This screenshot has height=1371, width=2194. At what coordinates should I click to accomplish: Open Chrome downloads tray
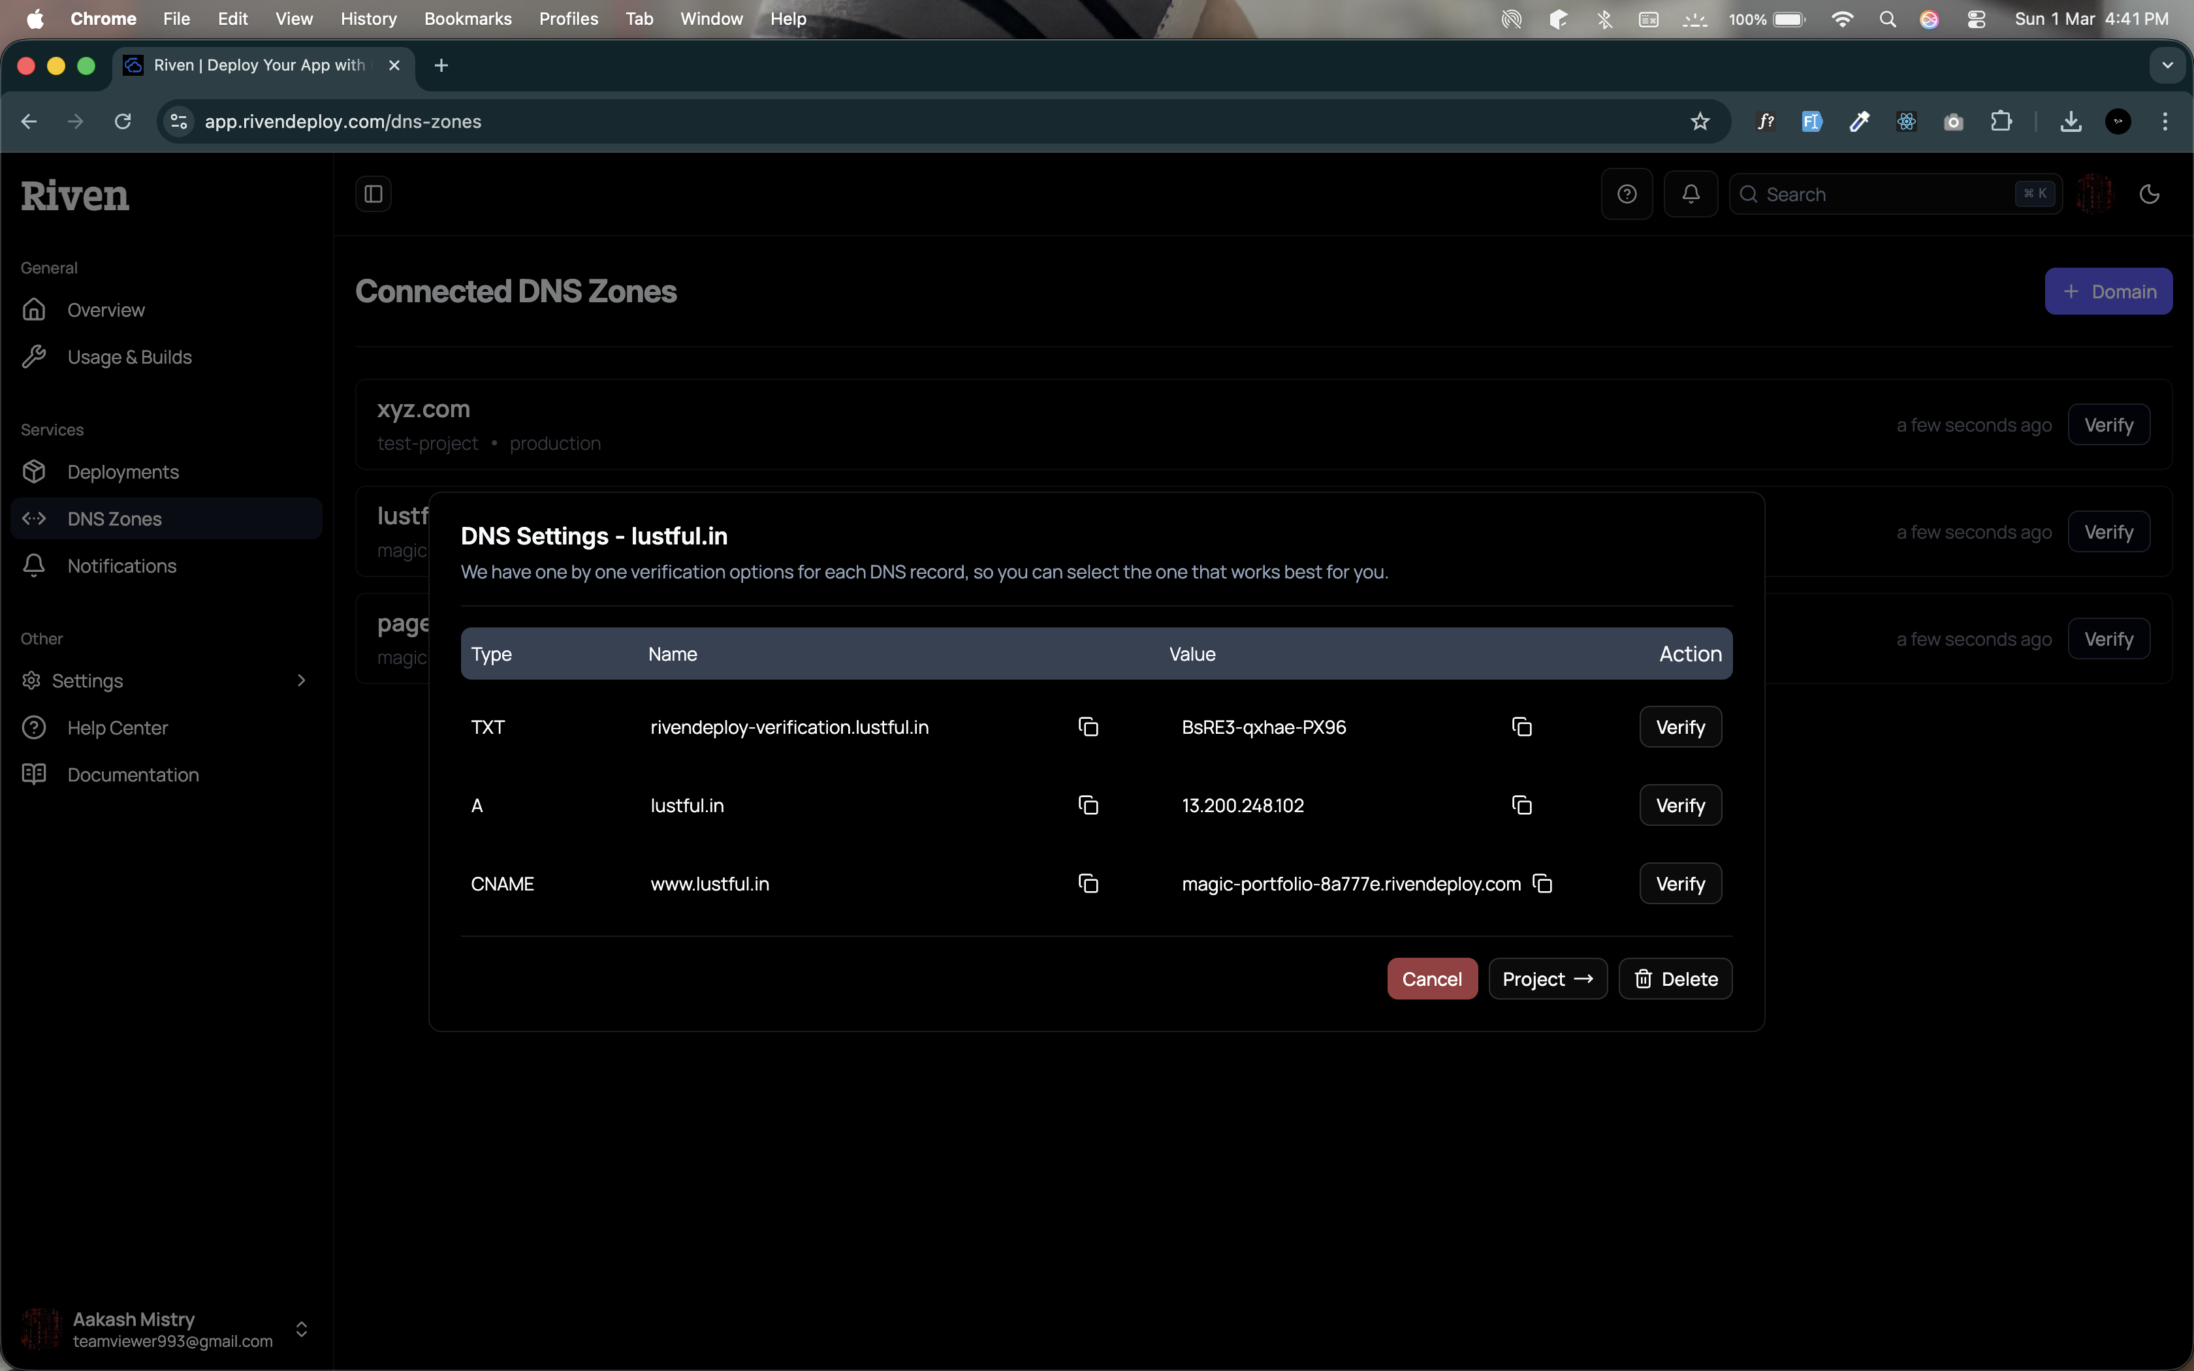click(x=2071, y=121)
